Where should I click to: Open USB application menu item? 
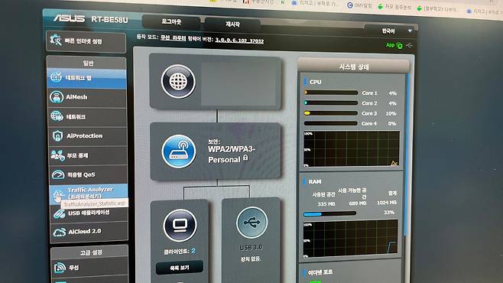click(89, 213)
